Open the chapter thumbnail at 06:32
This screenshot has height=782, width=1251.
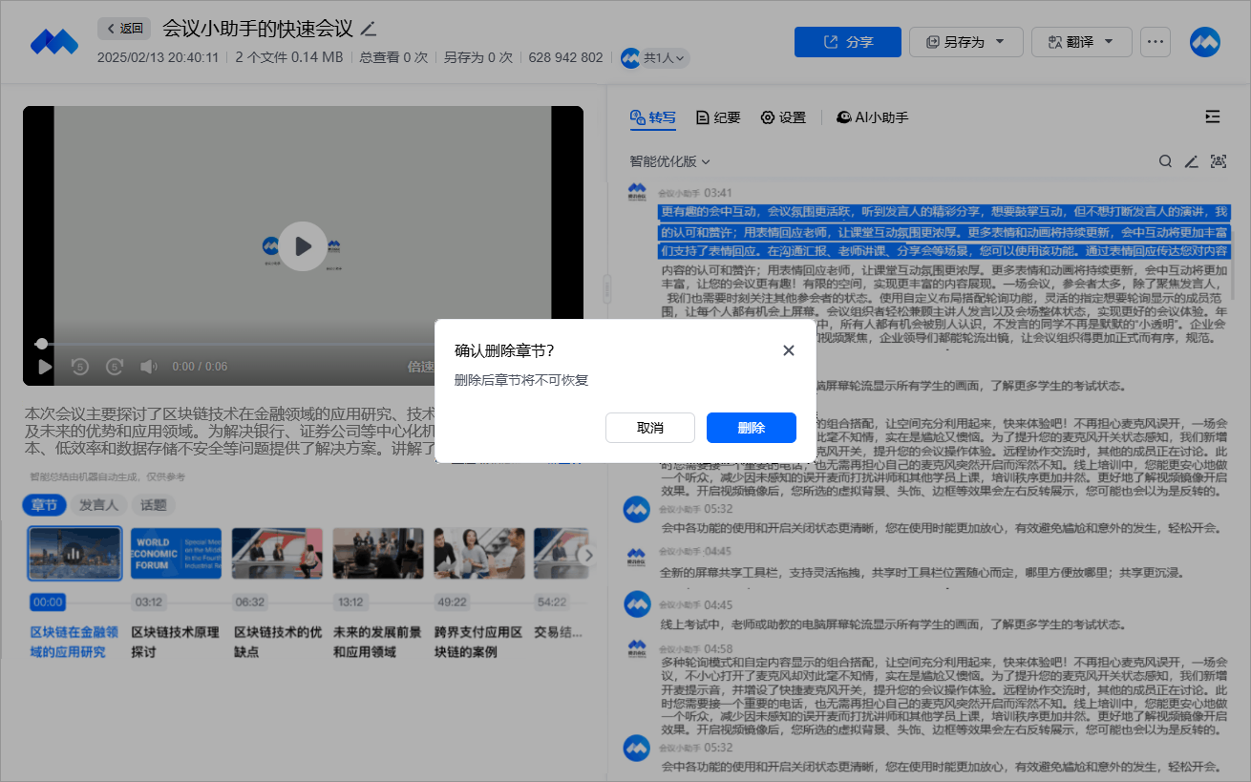click(277, 554)
